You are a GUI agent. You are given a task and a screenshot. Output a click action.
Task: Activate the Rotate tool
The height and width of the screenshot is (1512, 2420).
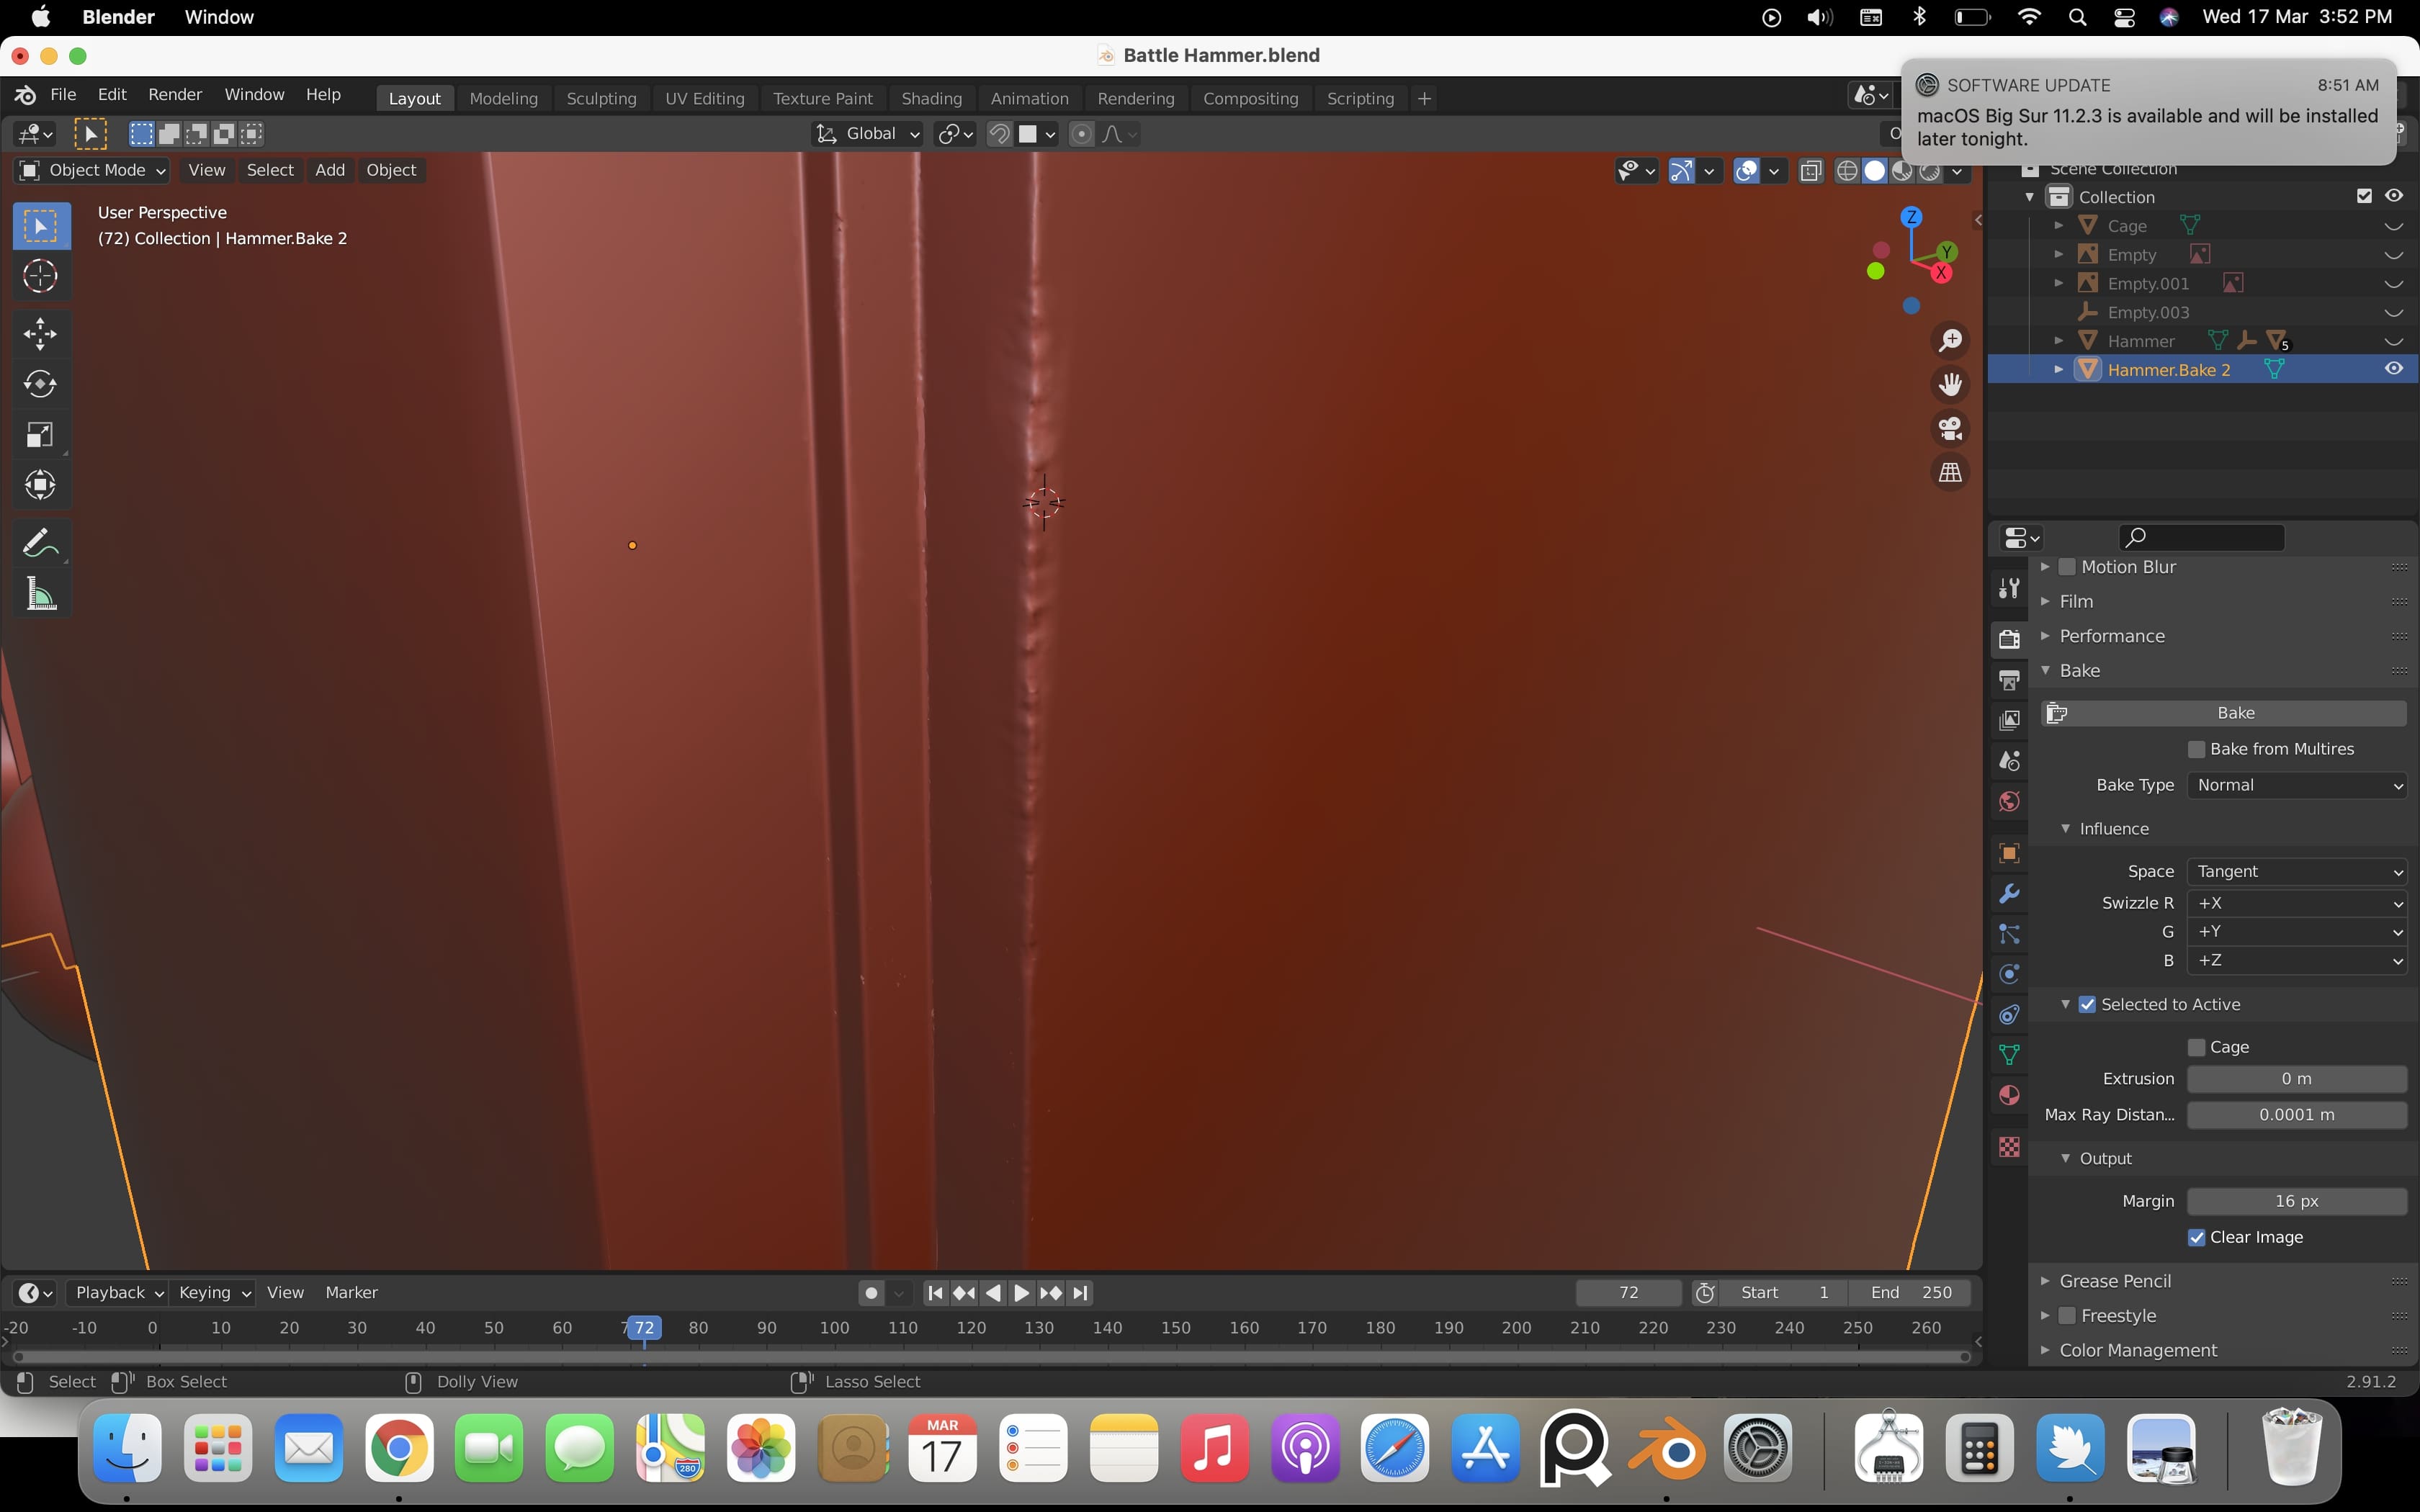[40, 384]
